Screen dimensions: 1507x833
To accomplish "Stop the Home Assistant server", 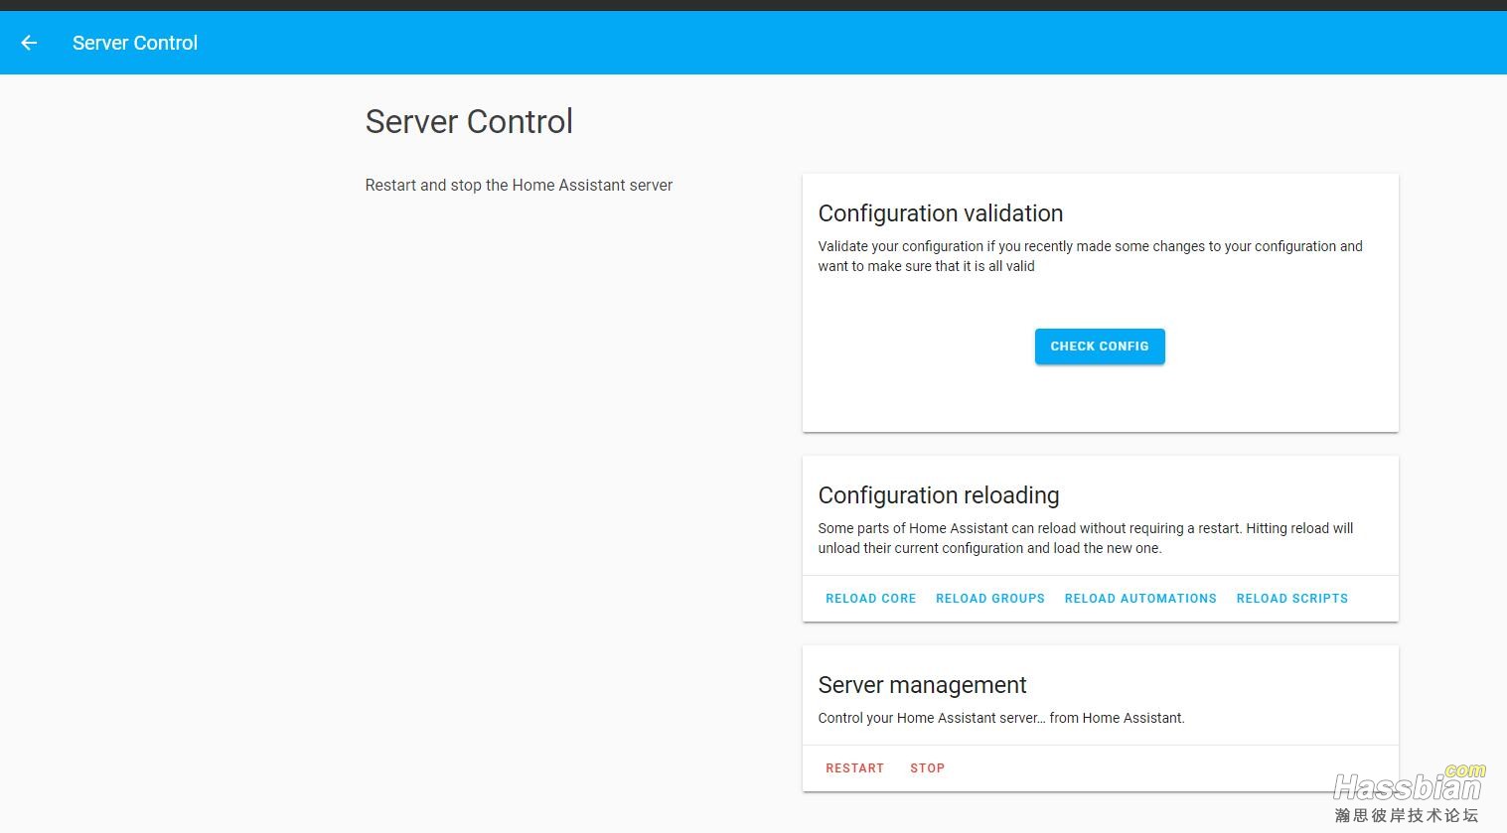I will coord(928,768).
